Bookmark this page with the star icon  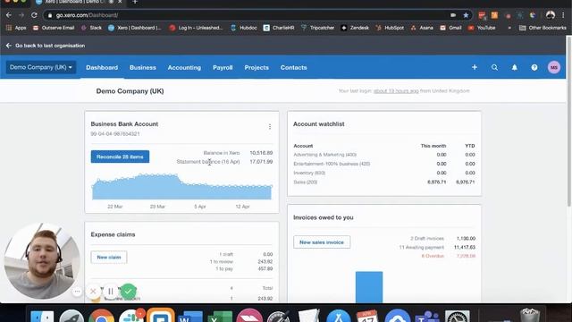466,15
